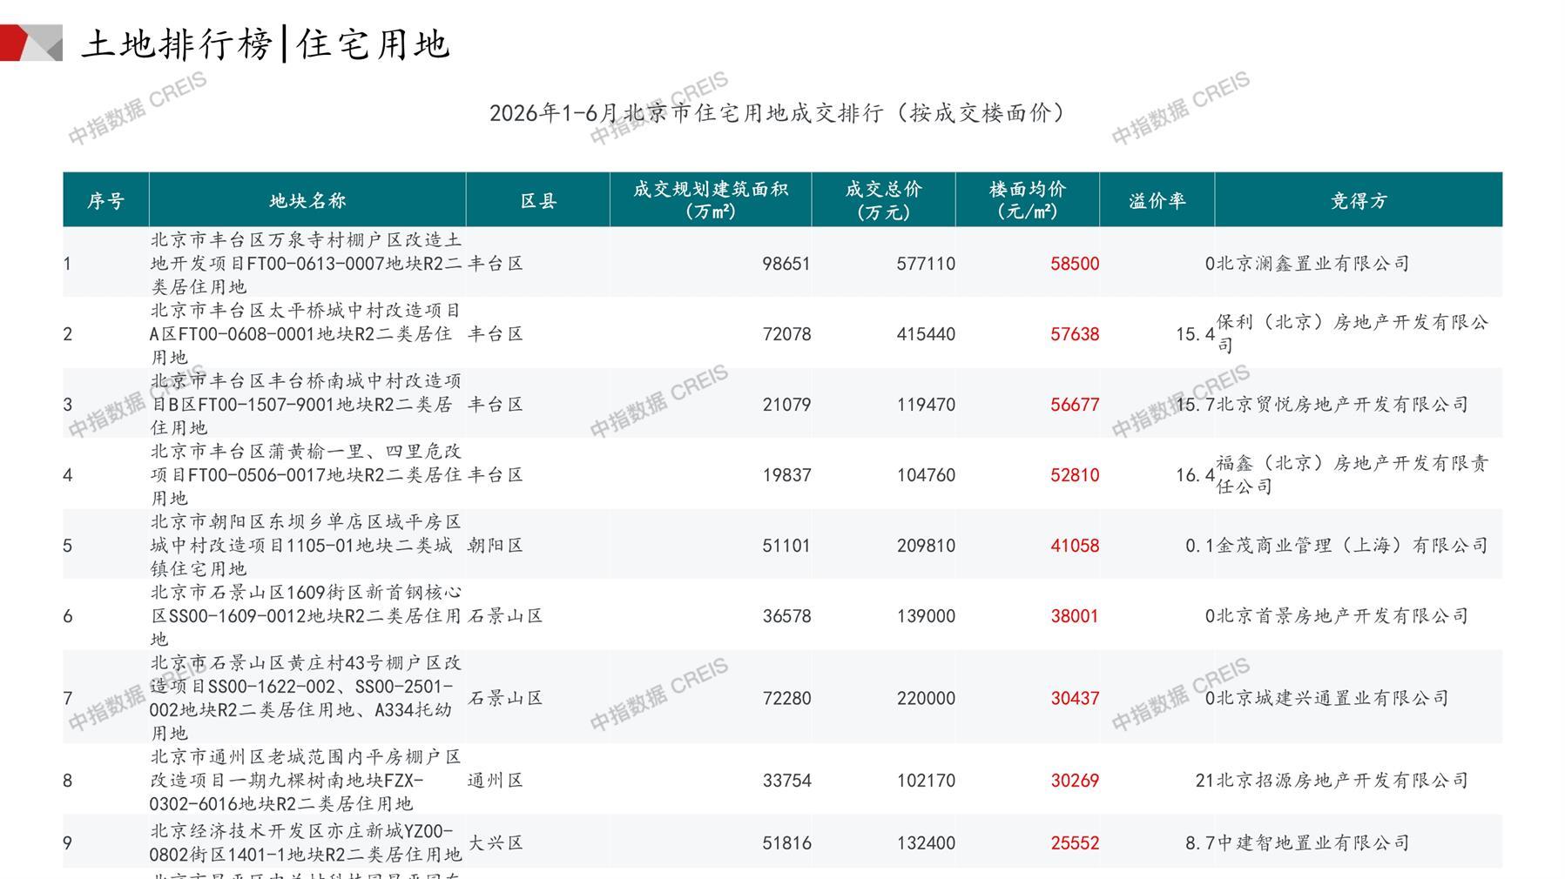
Task: Click winner "北京招源房地产开发有限公司"
Action: [x=1342, y=781]
